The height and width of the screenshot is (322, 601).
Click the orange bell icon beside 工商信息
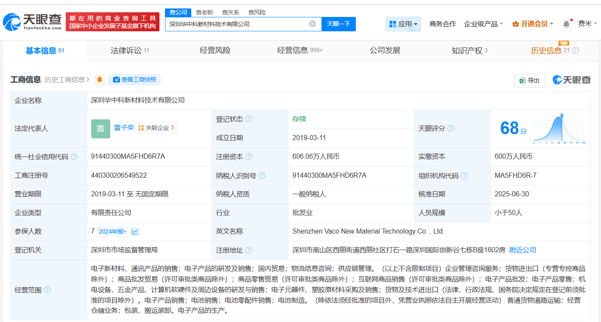coord(99,80)
